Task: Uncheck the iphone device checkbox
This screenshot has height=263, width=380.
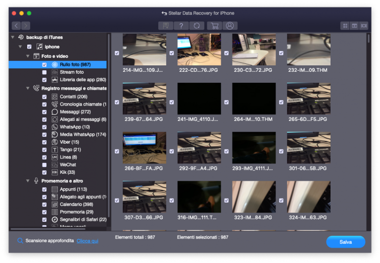Action: pyautogui.click(x=29, y=47)
